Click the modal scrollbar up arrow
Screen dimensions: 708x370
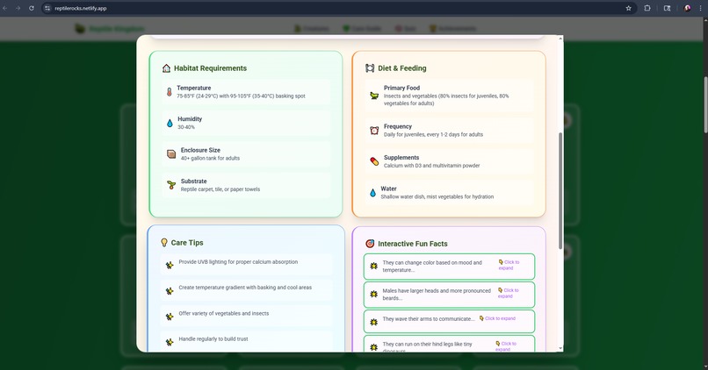coord(560,39)
